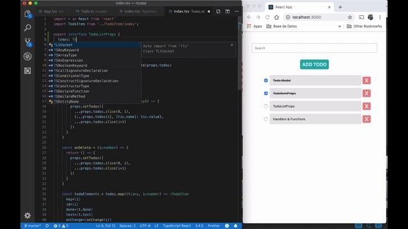The width and height of the screenshot is (408, 229).
Task: Choose TSConditionalType suggestion
Action: tap(94, 76)
